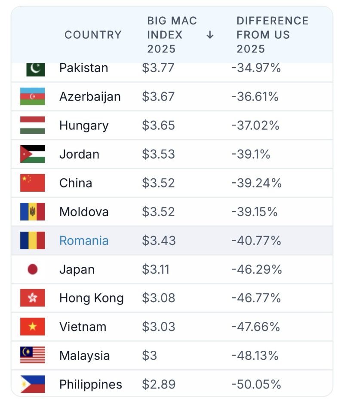Sort table by Country column header
Image resolution: width=344 pixels, height=401 pixels.
coord(93,35)
